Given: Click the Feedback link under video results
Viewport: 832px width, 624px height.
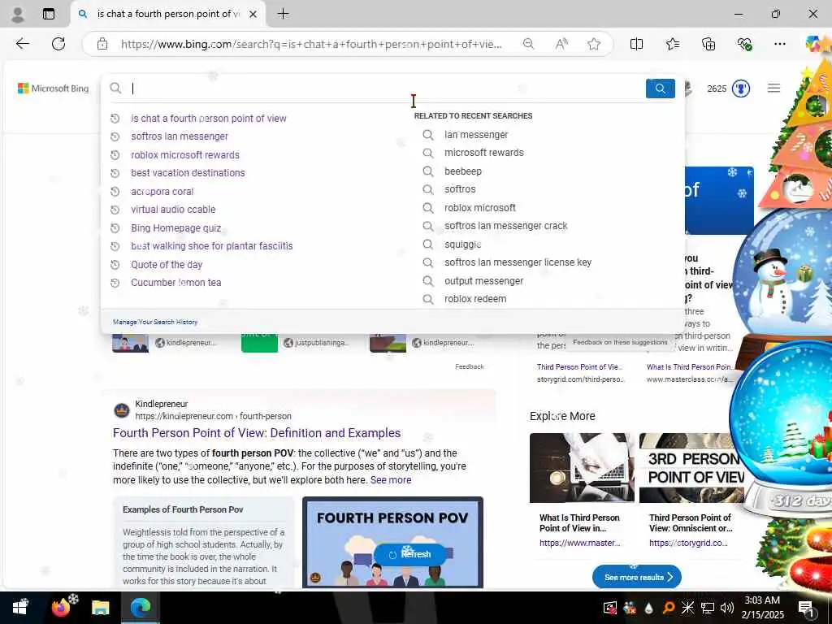Looking at the screenshot, I should [x=470, y=366].
